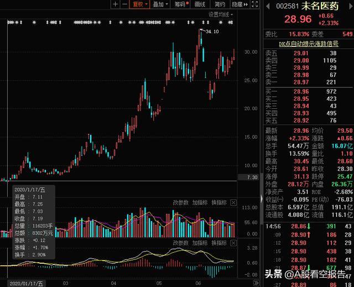Toggle fullscreen chart icon
This screenshot has width=354, height=287.
(254, 4)
